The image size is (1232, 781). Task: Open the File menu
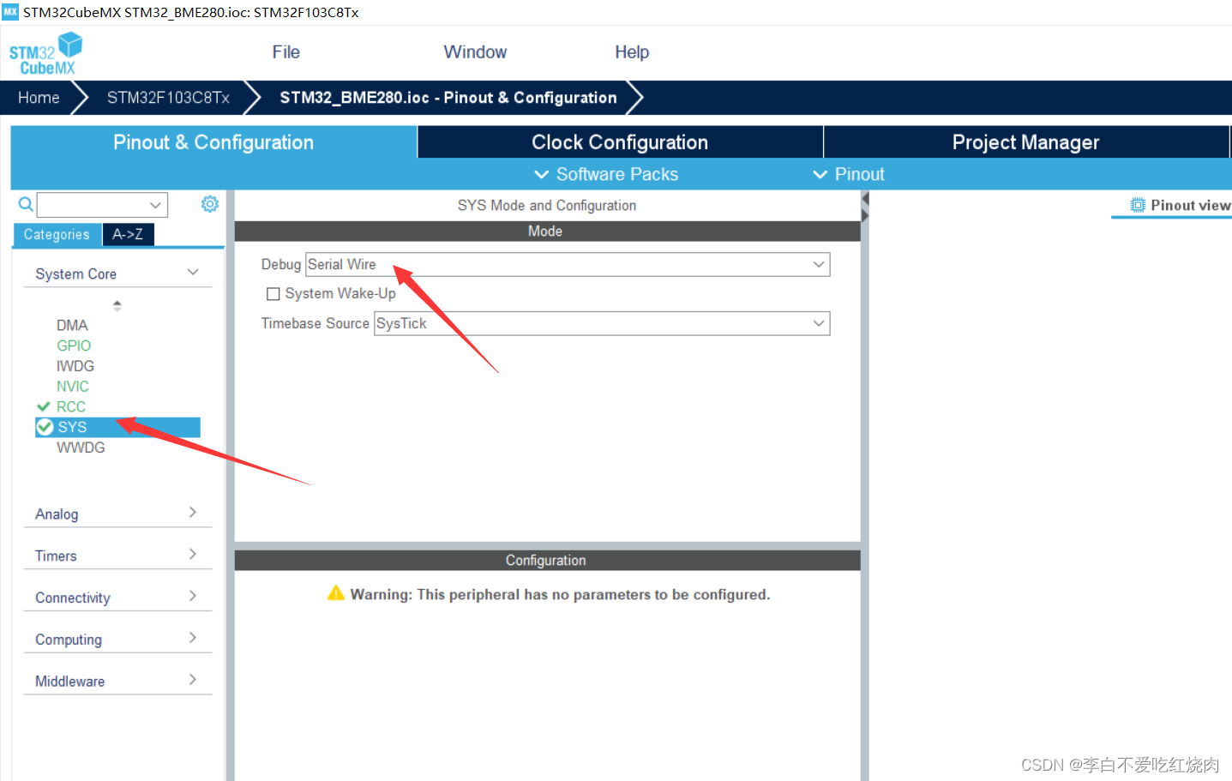coord(285,52)
